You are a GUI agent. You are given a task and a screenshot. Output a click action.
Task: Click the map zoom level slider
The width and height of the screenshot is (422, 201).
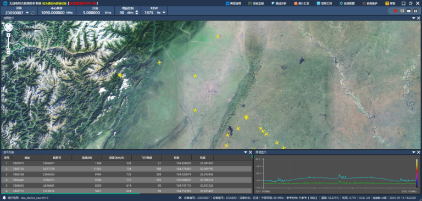coord(8,43)
